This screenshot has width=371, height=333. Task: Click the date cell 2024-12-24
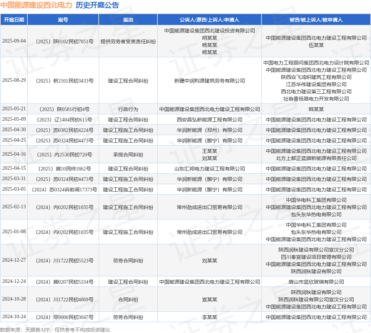[14, 281]
